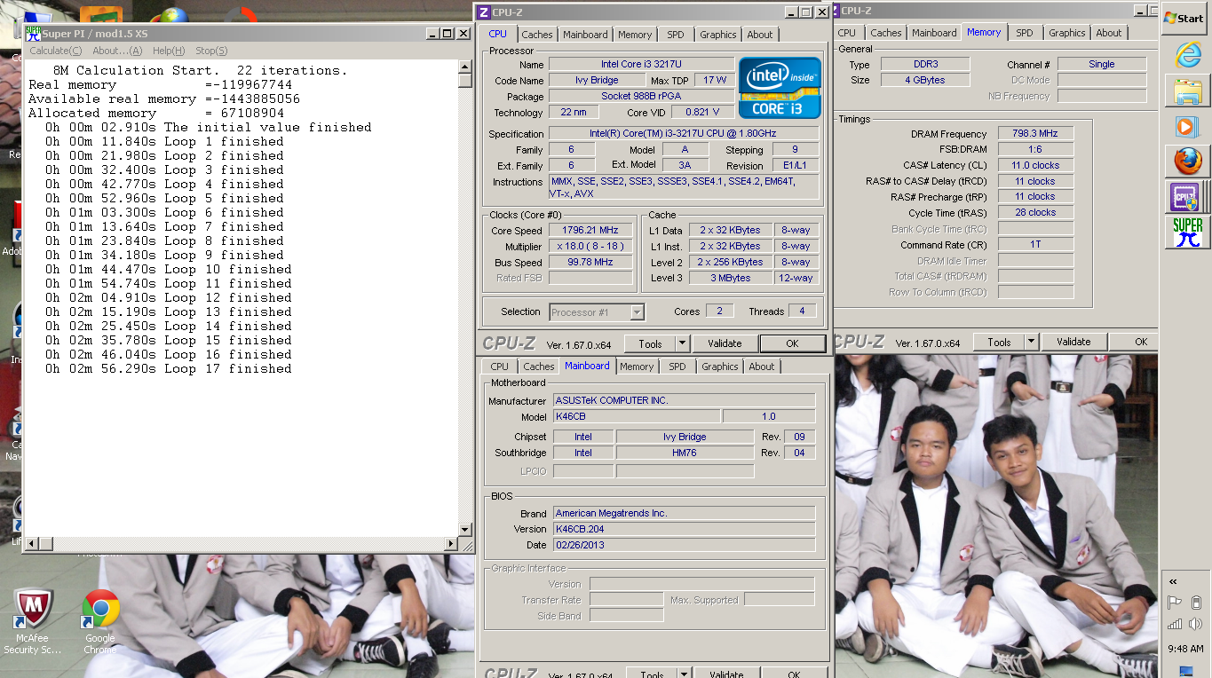This screenshot has width=1212, height=678.
Task: Click the 'Intel Core i3 3217U' name field
Action: tap(641, 65)
